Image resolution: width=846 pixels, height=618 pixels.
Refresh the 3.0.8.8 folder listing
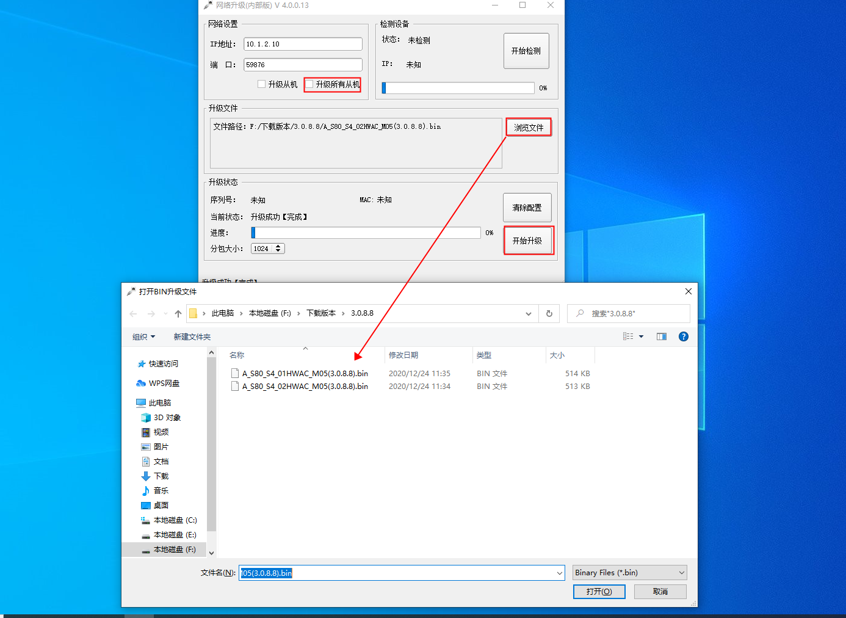pyautogui.click(x=549, y=313)
